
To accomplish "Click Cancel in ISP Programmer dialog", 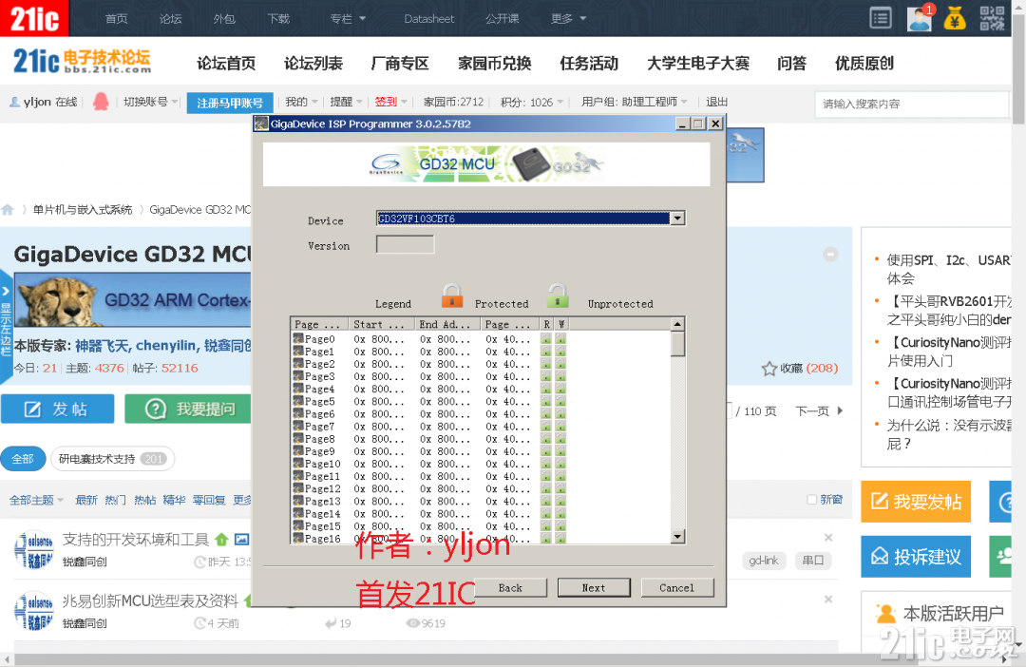I will click(x=676, y=588).
